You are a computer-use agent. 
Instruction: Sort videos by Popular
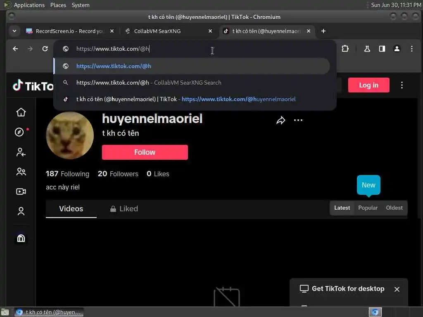[x=368, y=208]
